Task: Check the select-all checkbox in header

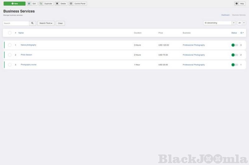Action: pos(10,33)
